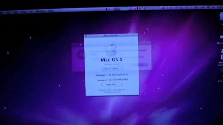Screen dimensions: 223x125
Task: Click the 'Mac OS X' heading
Action: click(x=111, y=60)
